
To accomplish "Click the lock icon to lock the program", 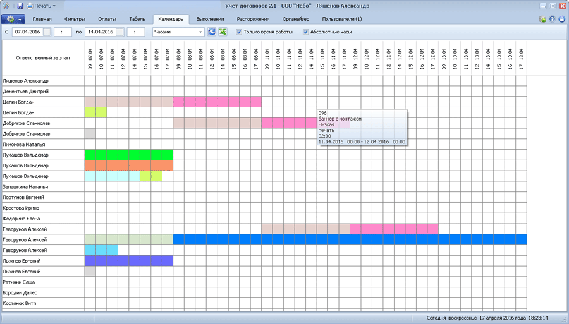I will point(561,19).
